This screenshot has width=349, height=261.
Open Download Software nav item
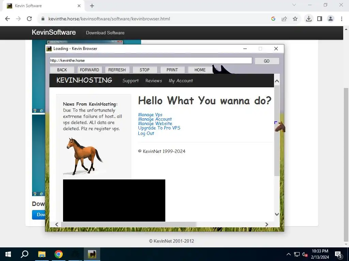(x=105, y=33)
